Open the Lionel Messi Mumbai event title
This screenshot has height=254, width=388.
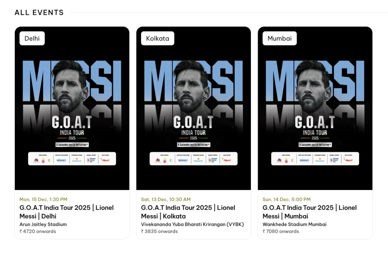[310, 212]
